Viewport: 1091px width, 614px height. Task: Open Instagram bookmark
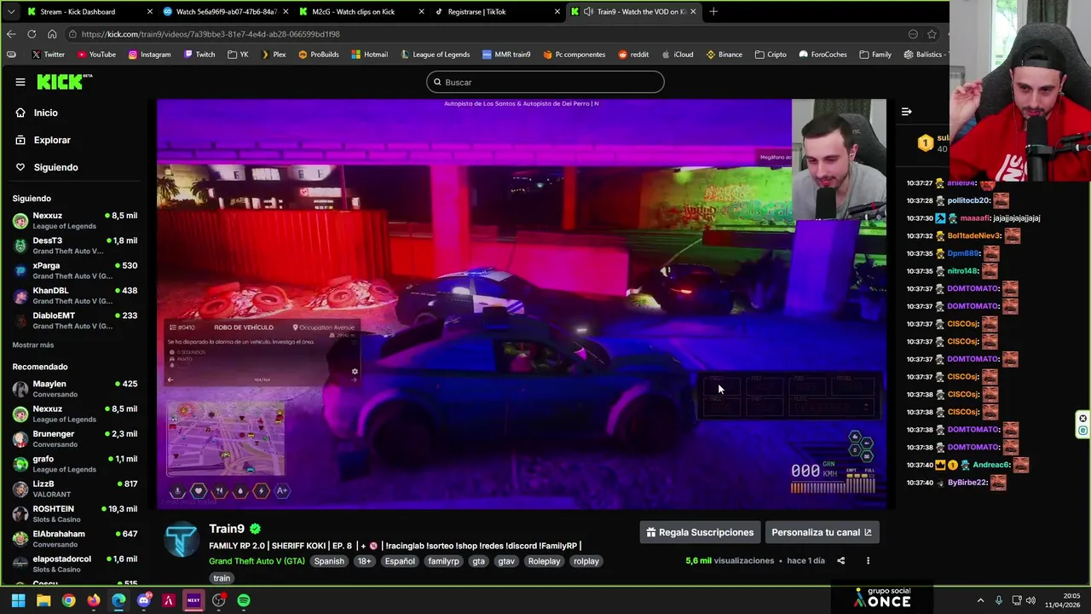click(149, 55)
